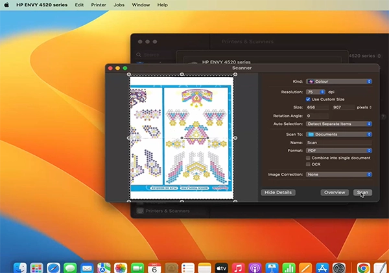Open Podcasts from the dock
Image resolution: width=389 pixels, height=273 pixels.
pyautogui.click(x=255, y=268)
